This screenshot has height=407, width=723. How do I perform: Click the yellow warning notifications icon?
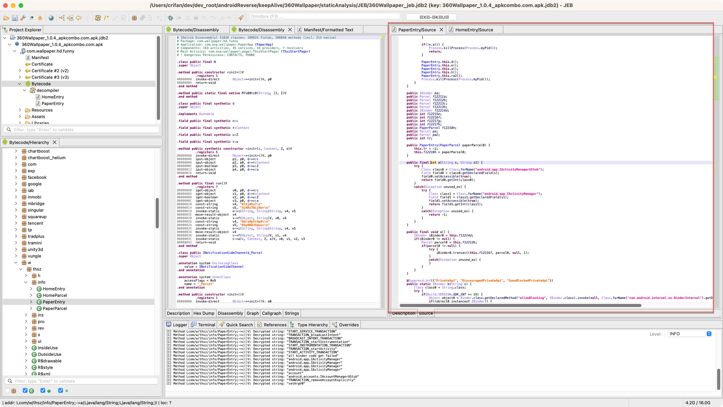coord(40,18)
